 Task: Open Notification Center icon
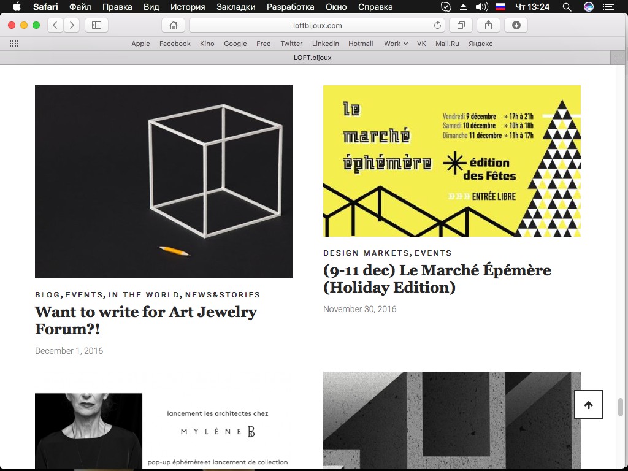coord(608,7)
